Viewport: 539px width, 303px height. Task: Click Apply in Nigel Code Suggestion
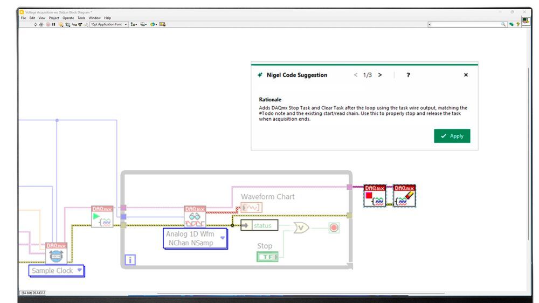[452, 136]
